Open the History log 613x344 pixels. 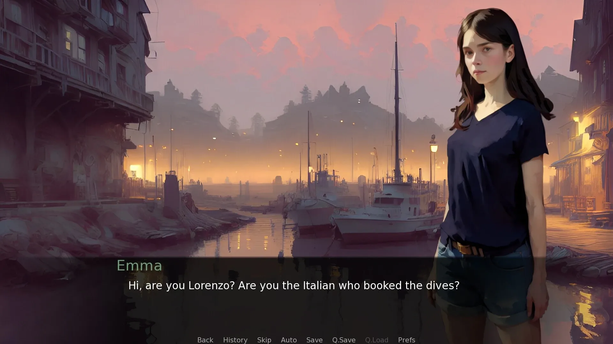click(235, 340)
